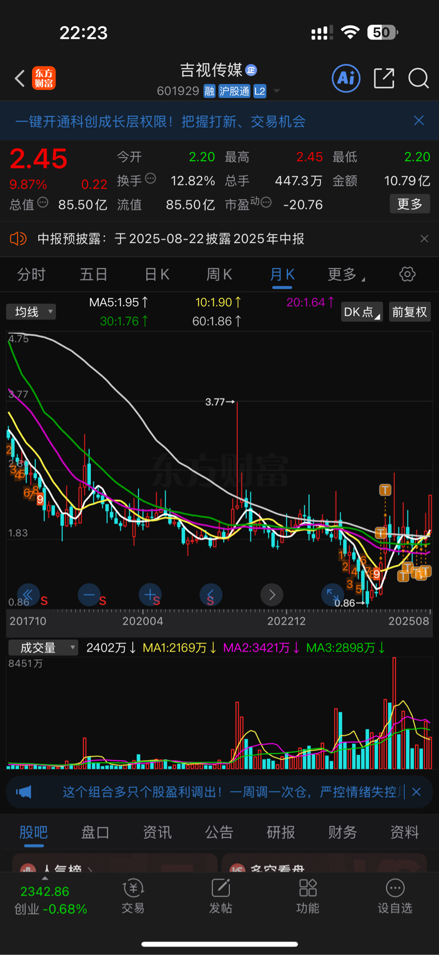The image size is (439, 955).
Task: Go back with the left arrow
Action: [20, 78]
